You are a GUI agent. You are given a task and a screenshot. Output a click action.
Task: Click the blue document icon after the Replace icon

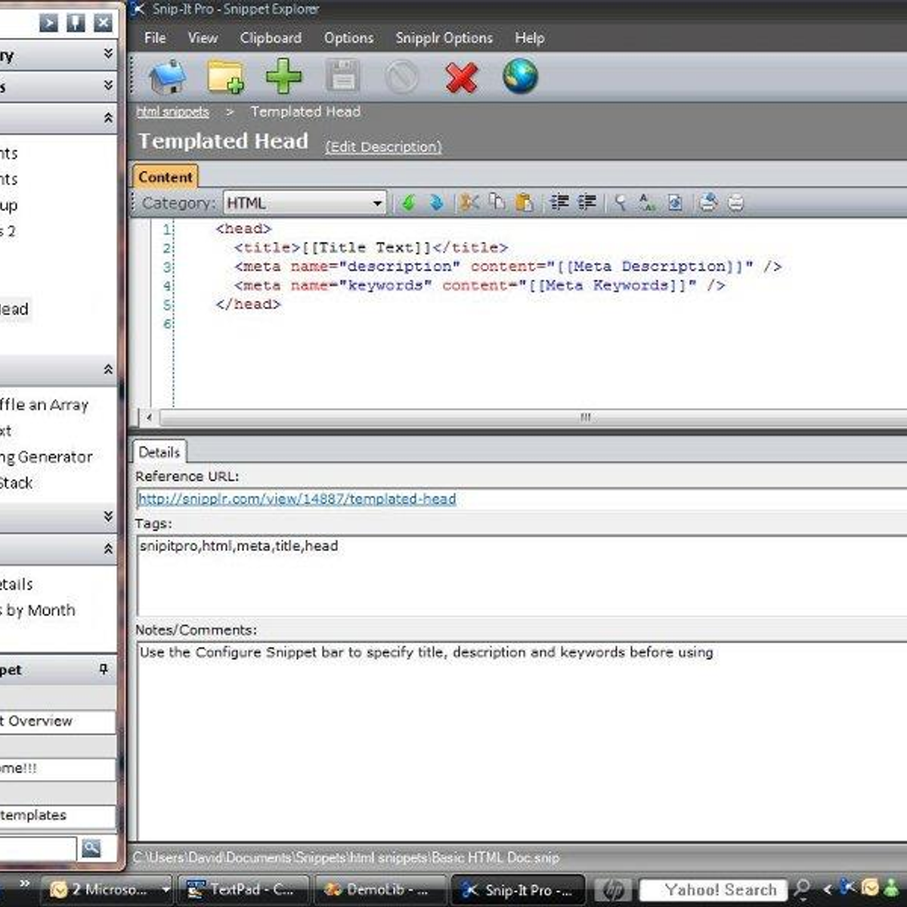click(x=675, y=203)
